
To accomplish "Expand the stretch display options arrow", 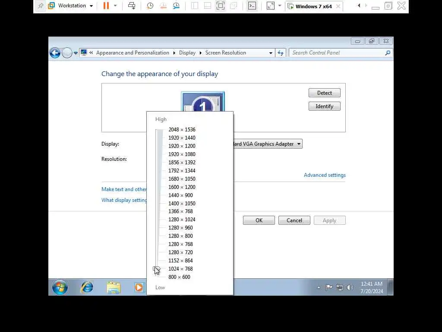I will [x=280, y=6].
